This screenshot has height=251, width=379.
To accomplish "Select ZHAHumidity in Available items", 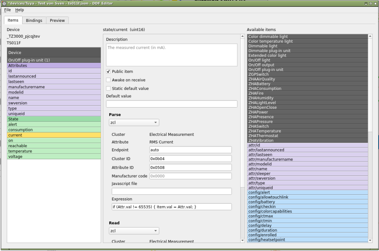I will 307,98.
